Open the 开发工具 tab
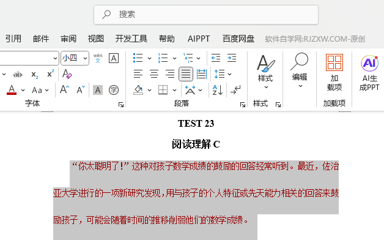This screenshot has width=384, height=240. 131,39
